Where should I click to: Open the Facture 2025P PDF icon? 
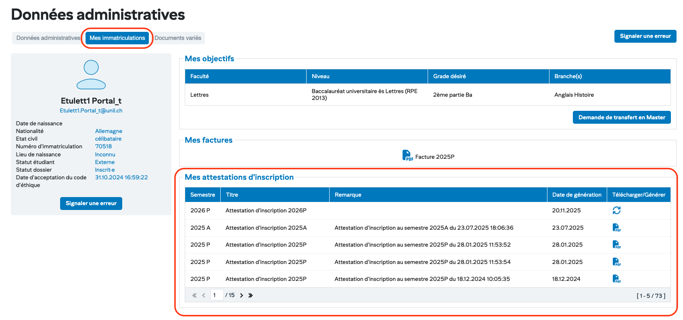pos(407,156)
